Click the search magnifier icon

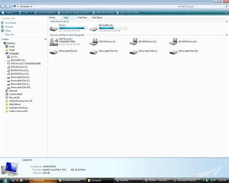coord(227,6)
